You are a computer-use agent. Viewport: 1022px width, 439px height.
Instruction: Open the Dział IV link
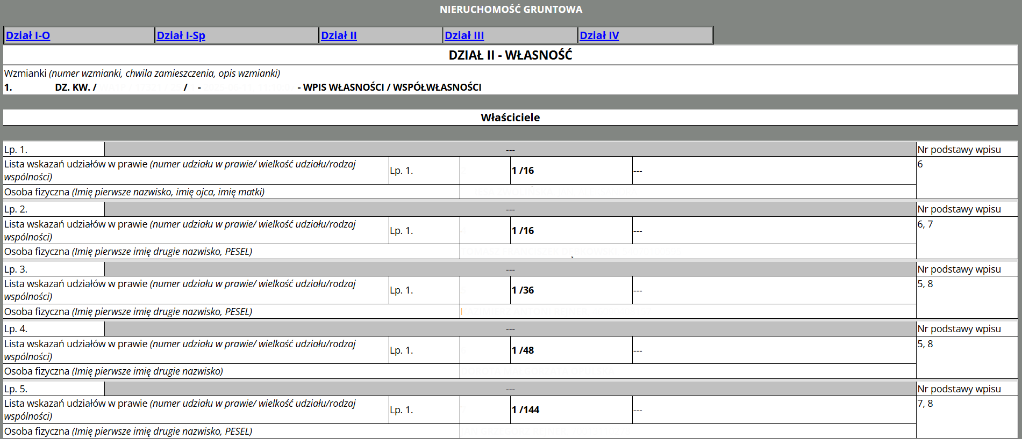(x=599, y=35)
